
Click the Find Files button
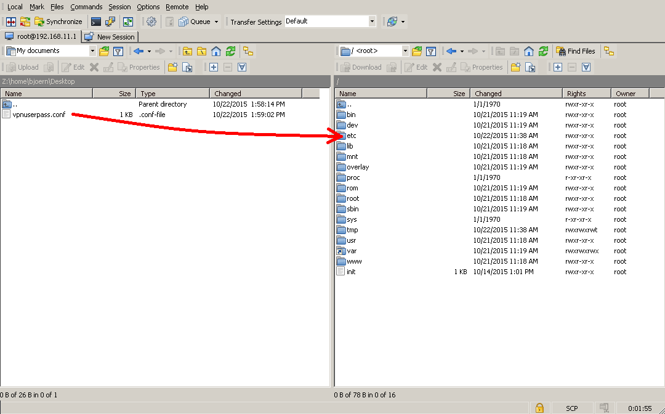coord(576,51)
